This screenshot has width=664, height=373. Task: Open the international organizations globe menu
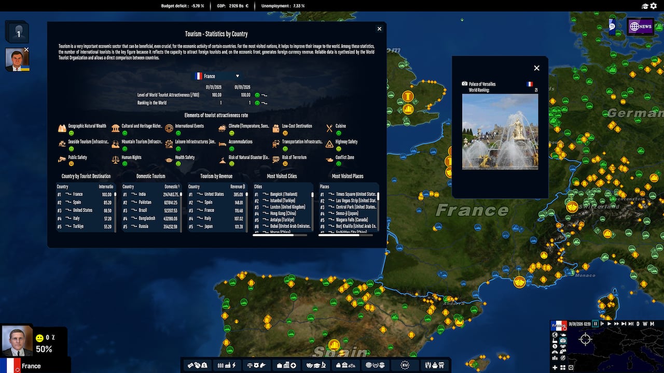pyautogui.click(x=376, y=365)
